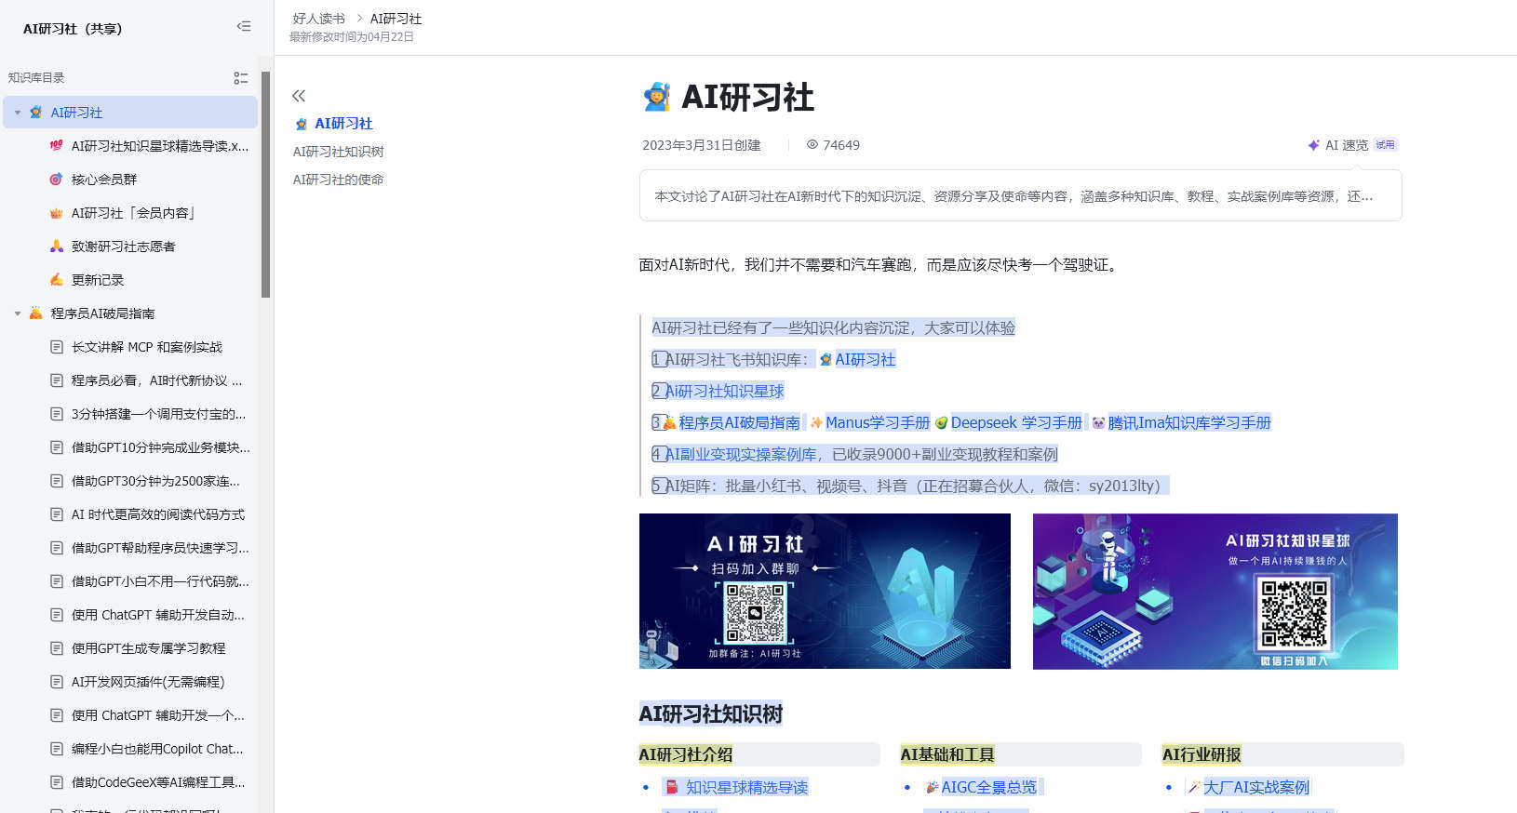This screenshot has width=1517, height=813.
Task: Collapse the knowledge base sidebar
Action: tap(244, 27)
